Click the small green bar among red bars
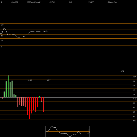The image size is (137, 137). [39, 97]
